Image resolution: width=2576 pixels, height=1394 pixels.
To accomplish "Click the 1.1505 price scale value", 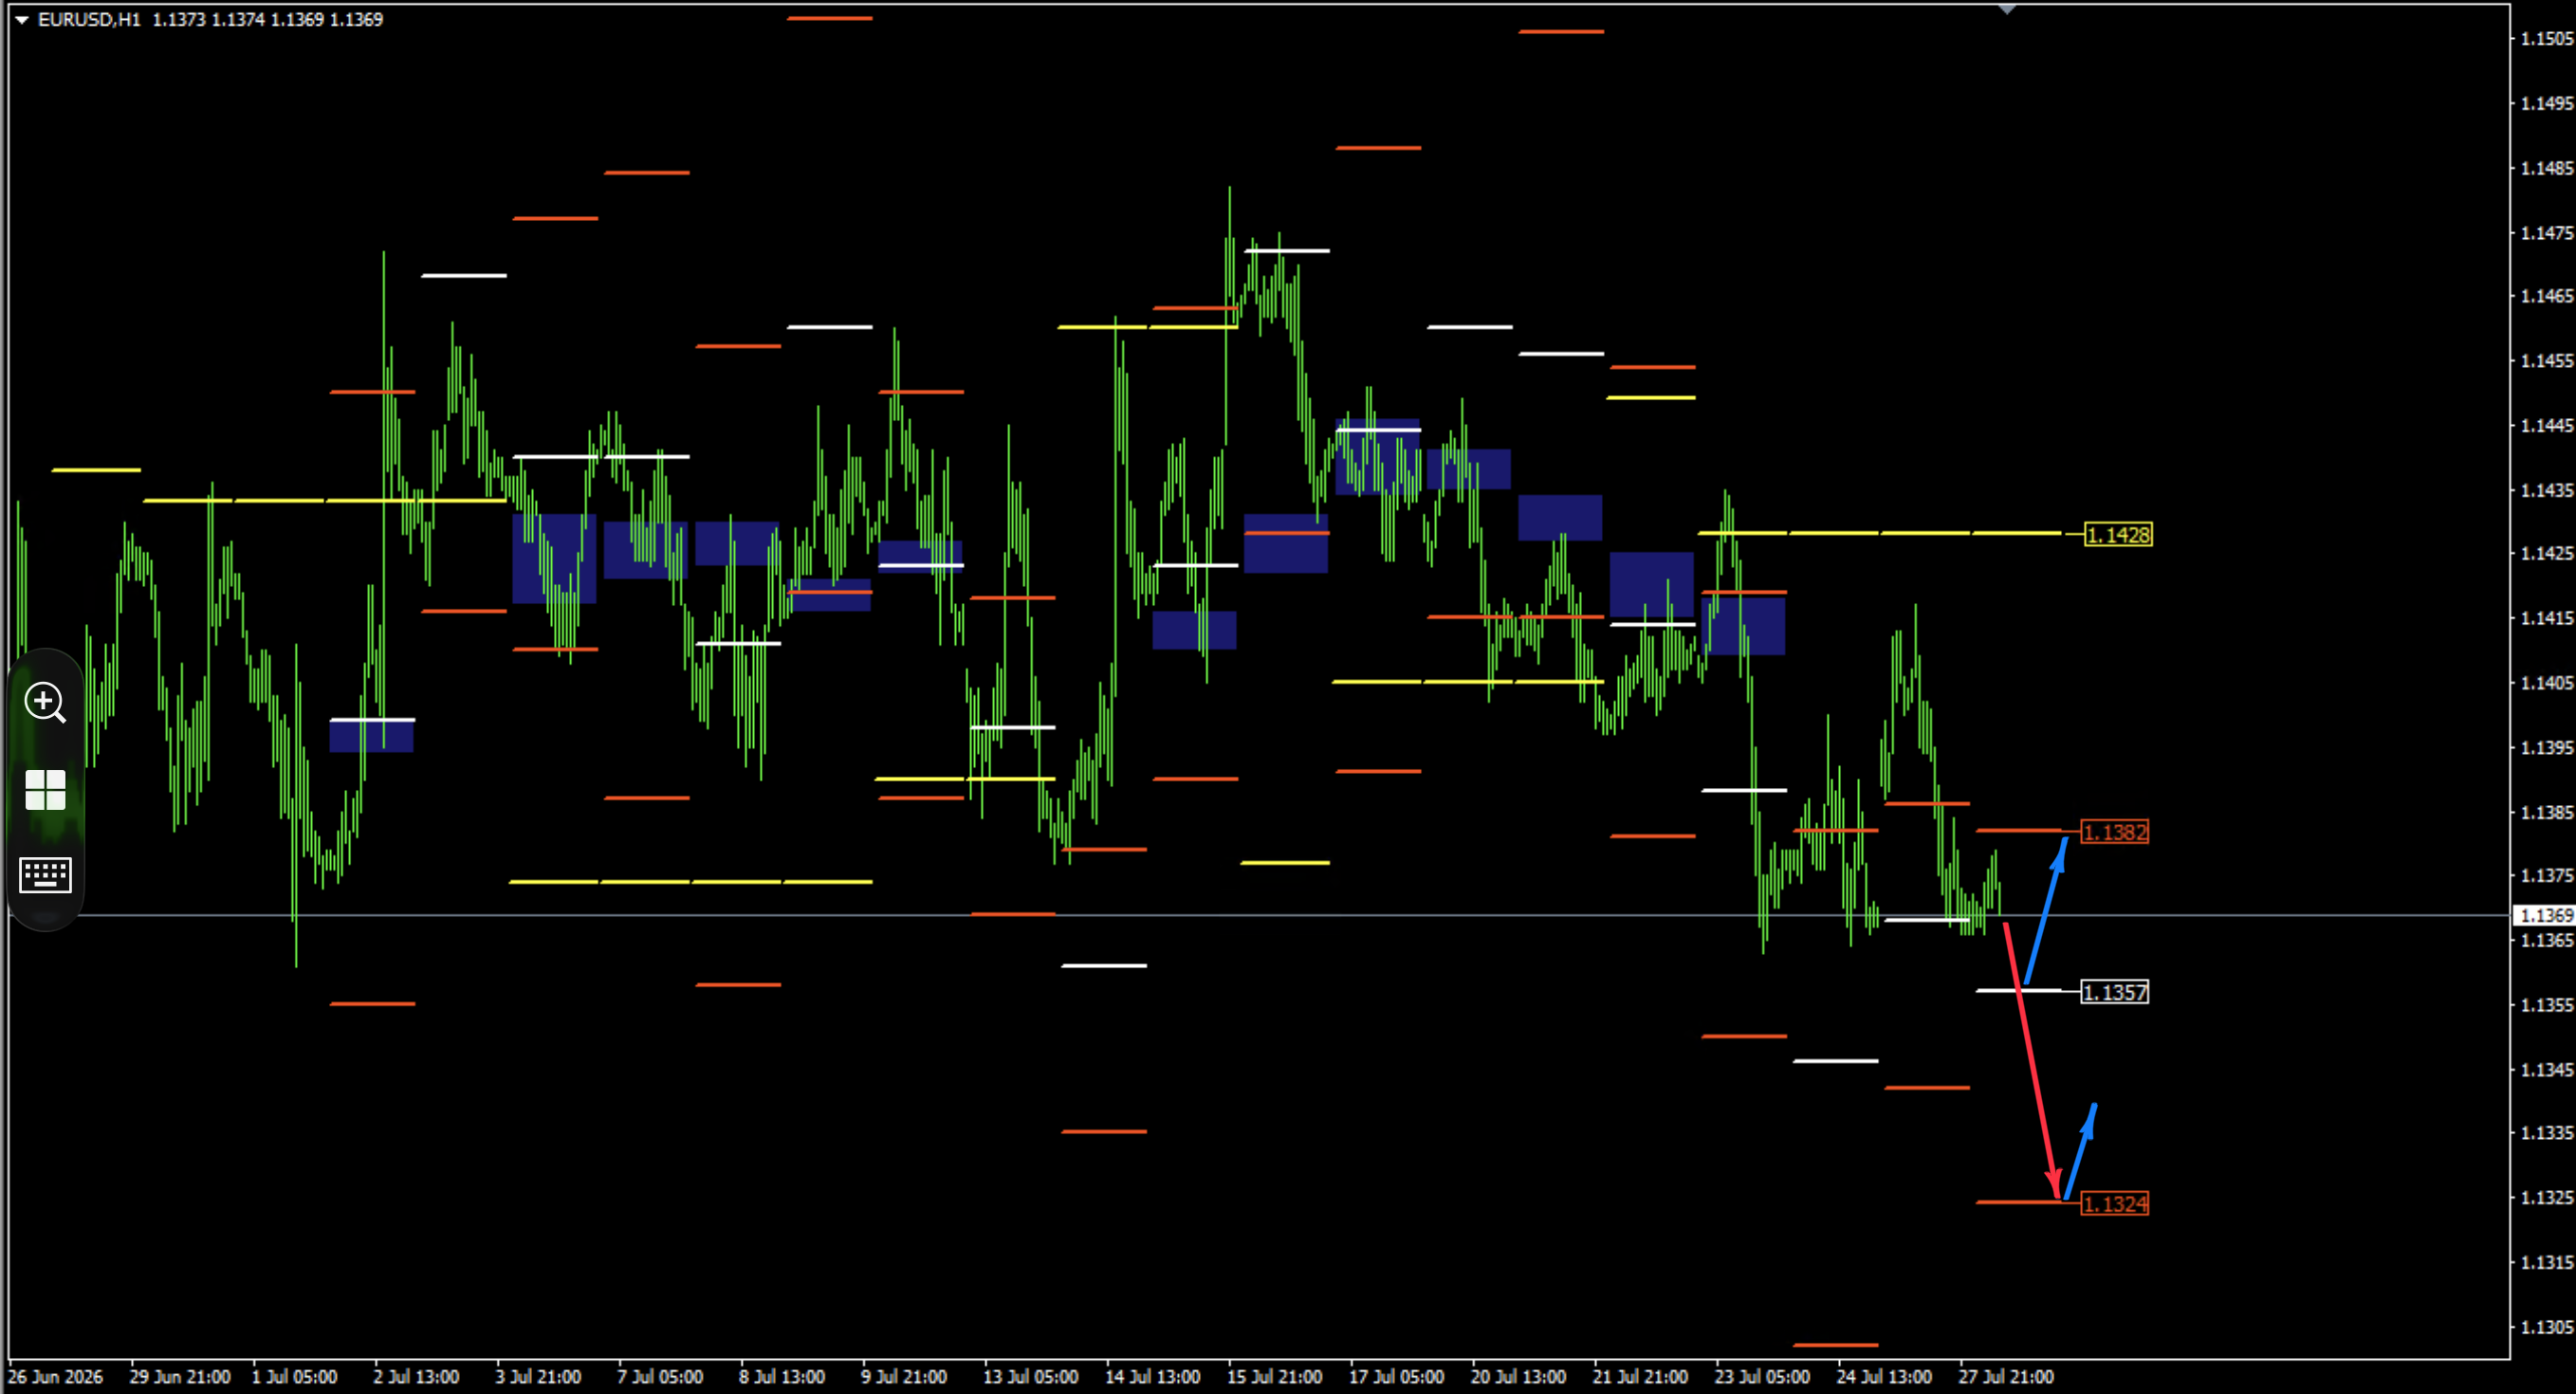I will 2546,39.
